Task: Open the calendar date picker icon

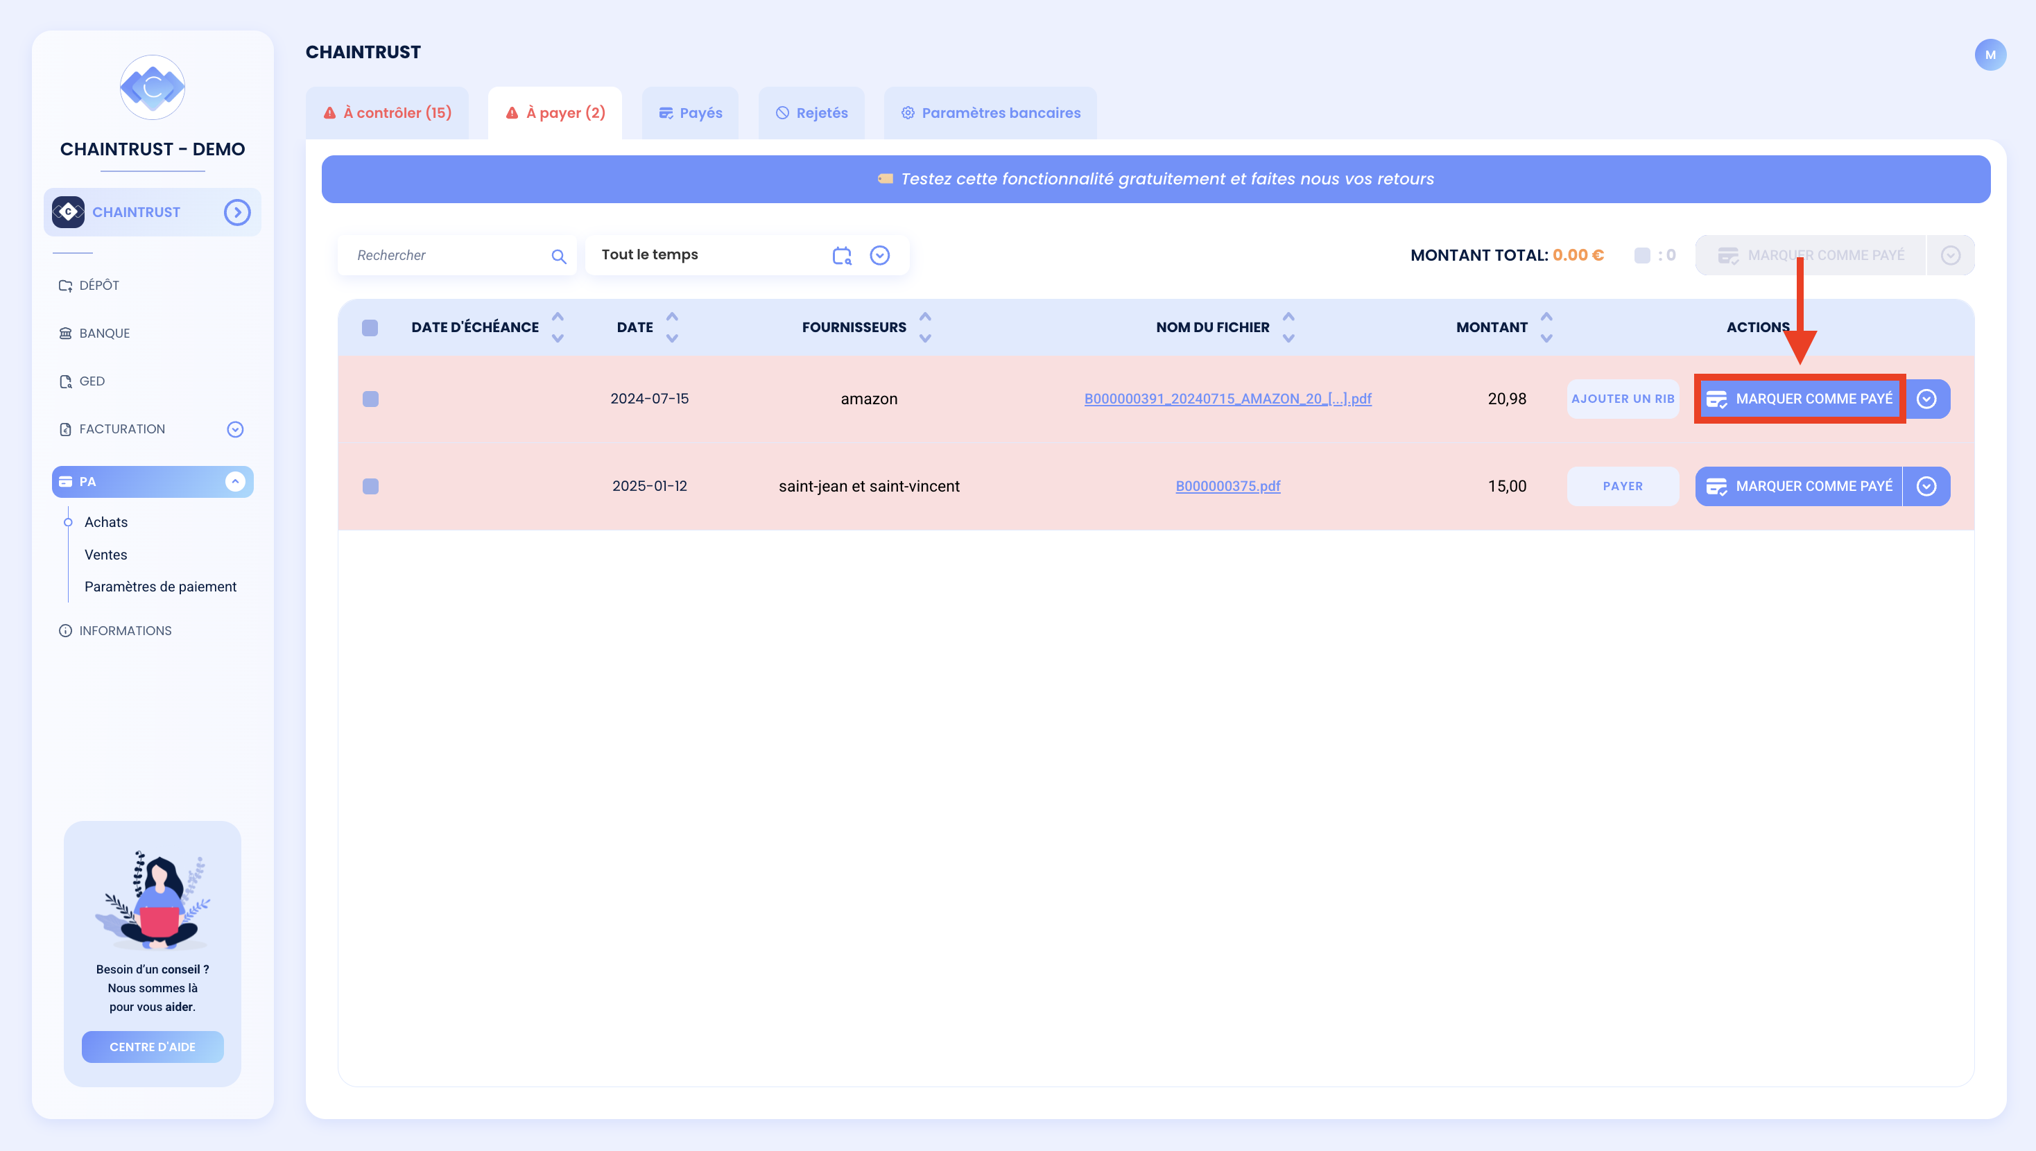Action: (842, 255)
